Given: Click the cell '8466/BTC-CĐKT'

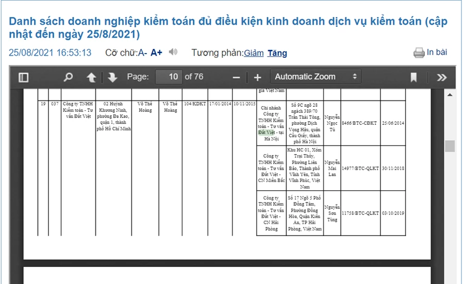Looking at the screenshot, I should [x=359, y=123].
